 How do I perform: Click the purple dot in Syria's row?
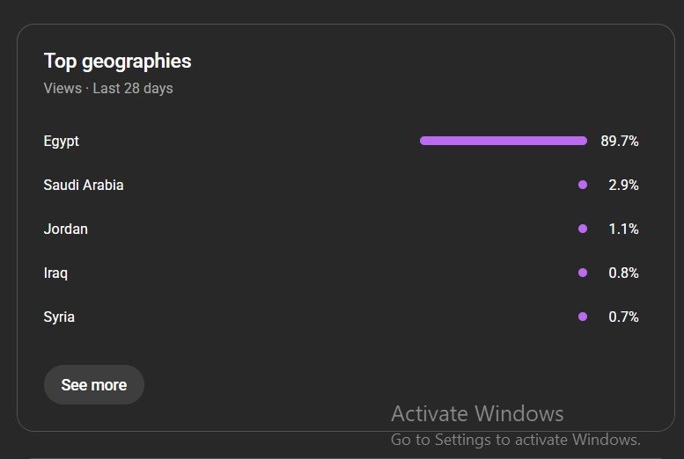[x=583, y=317]
